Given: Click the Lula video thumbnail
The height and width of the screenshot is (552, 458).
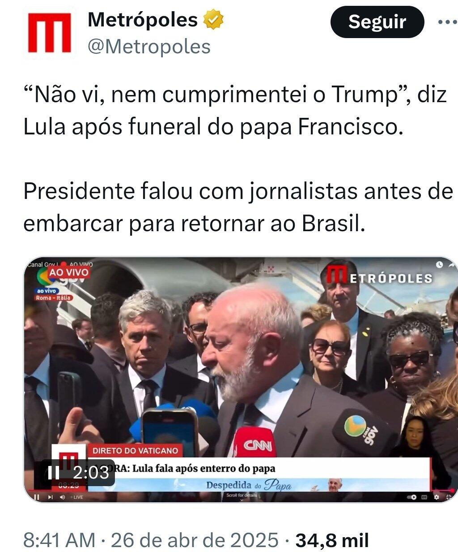Looking at the screenshot, I should click(241, 380).
